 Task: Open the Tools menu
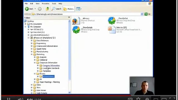[x=54, y=4]
